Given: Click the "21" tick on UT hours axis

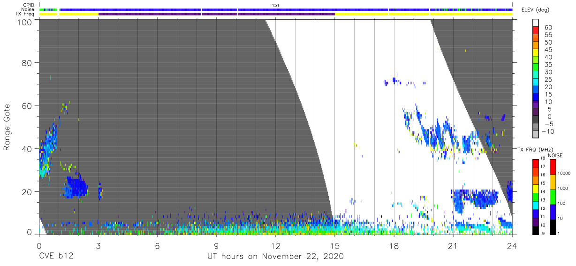Looking at the screenshot, I should click(453, 245).
